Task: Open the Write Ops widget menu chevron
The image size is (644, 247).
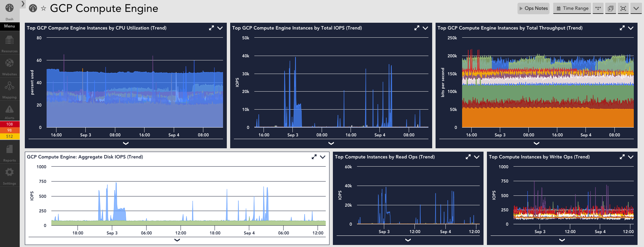Action: pyautogui.click(x=631, y=157)
